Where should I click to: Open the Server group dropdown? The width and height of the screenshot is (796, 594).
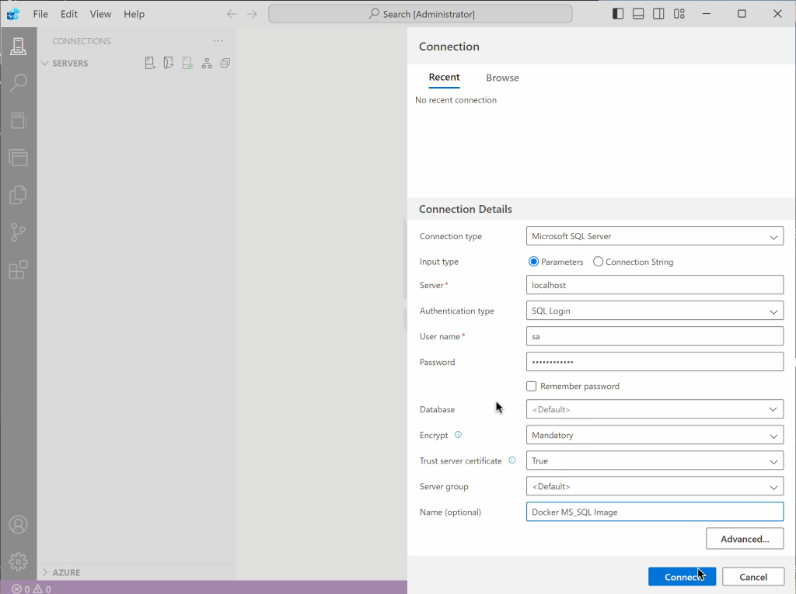(655, 486)
